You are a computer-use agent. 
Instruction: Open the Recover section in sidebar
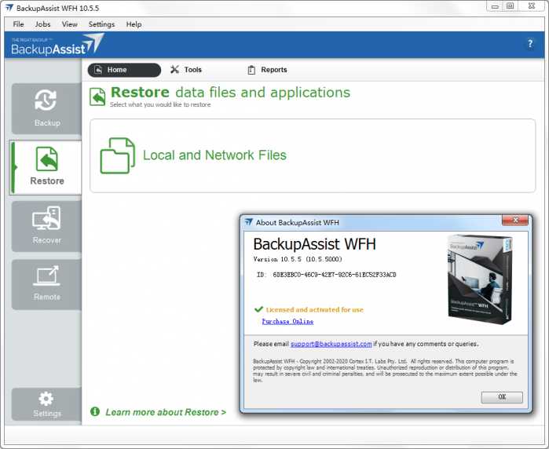(46, 226)
